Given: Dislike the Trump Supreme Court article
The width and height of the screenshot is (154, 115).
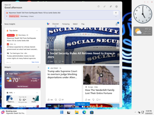Looking at the screenshot, I should 56,100.
